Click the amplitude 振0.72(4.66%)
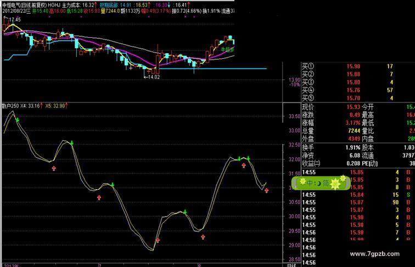The width and height of the screenshot is (415, 267). 187,11
